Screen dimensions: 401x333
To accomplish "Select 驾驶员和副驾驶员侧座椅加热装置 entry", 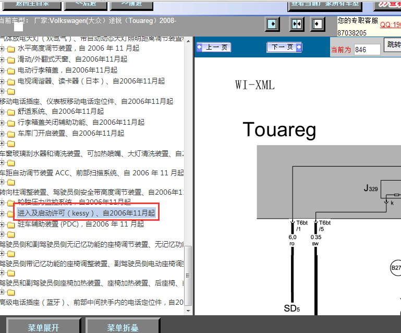I will click(92, 283).
